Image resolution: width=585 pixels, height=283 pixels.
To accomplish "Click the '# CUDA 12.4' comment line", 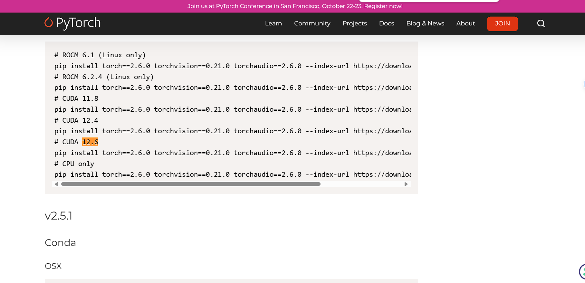I will click(76, 120).
